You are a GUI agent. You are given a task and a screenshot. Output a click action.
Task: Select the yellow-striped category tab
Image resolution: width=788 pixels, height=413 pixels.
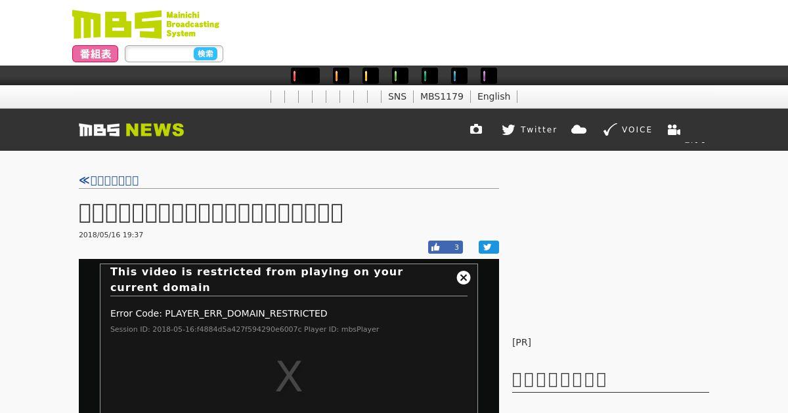370,76
